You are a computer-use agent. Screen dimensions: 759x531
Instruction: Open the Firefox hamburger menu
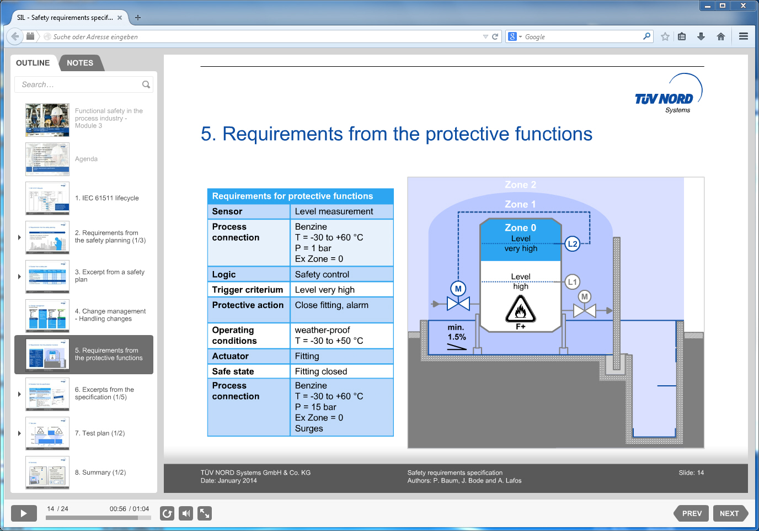(x=744, y=36)
